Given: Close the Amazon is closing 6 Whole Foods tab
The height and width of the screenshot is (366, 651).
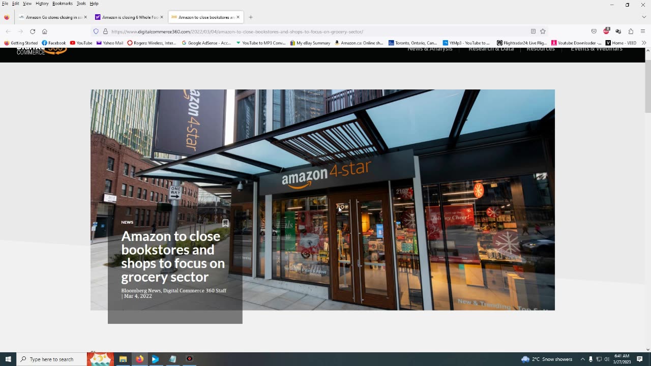Looking at the screenshot, I should (162, 17).
